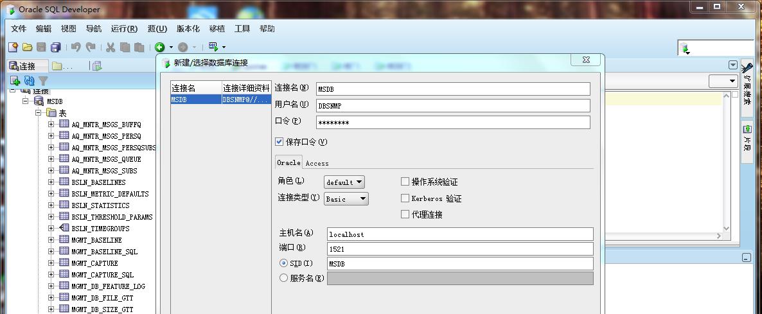Click the Copy toolbar icon

click(x=125, y=47)
